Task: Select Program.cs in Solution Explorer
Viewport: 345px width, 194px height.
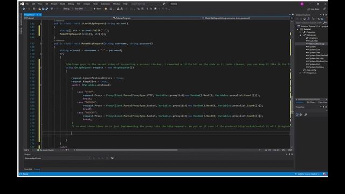Action: [312, 73]
